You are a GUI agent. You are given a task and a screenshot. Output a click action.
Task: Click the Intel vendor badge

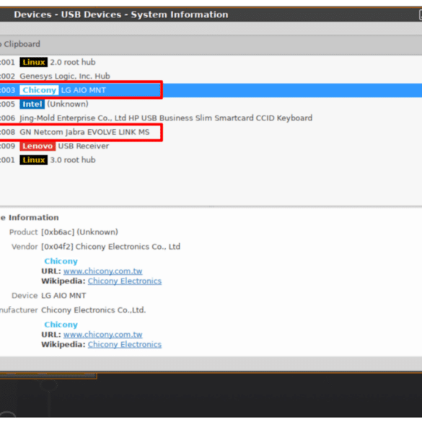pyautogui.click(x=32, y=104)
